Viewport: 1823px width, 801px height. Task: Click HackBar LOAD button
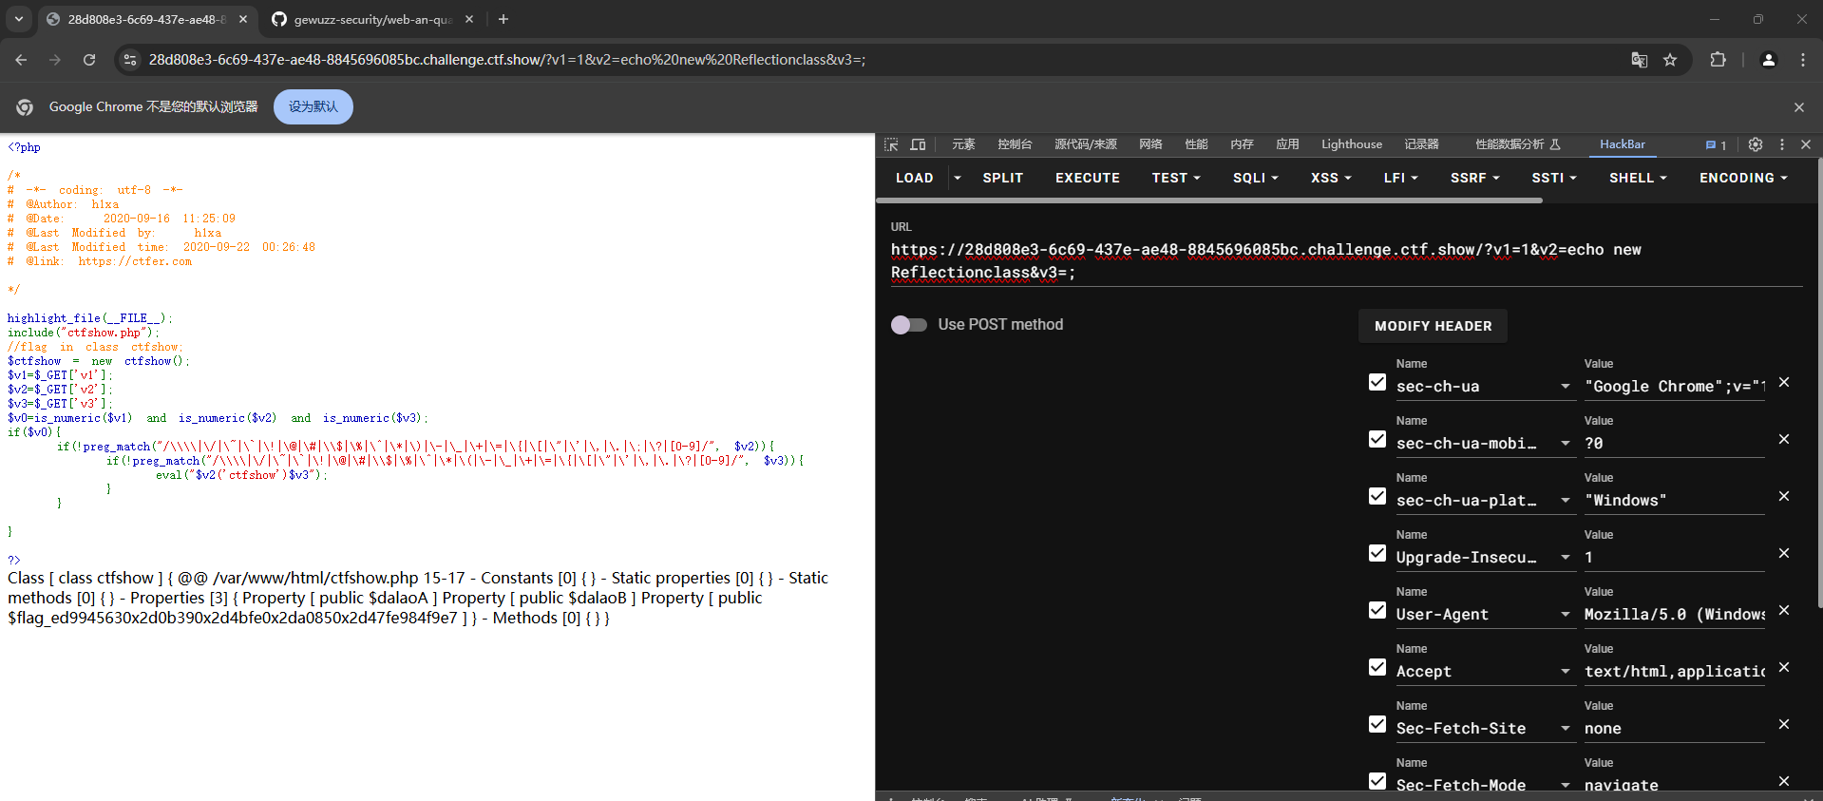click(x=914, y=178)
